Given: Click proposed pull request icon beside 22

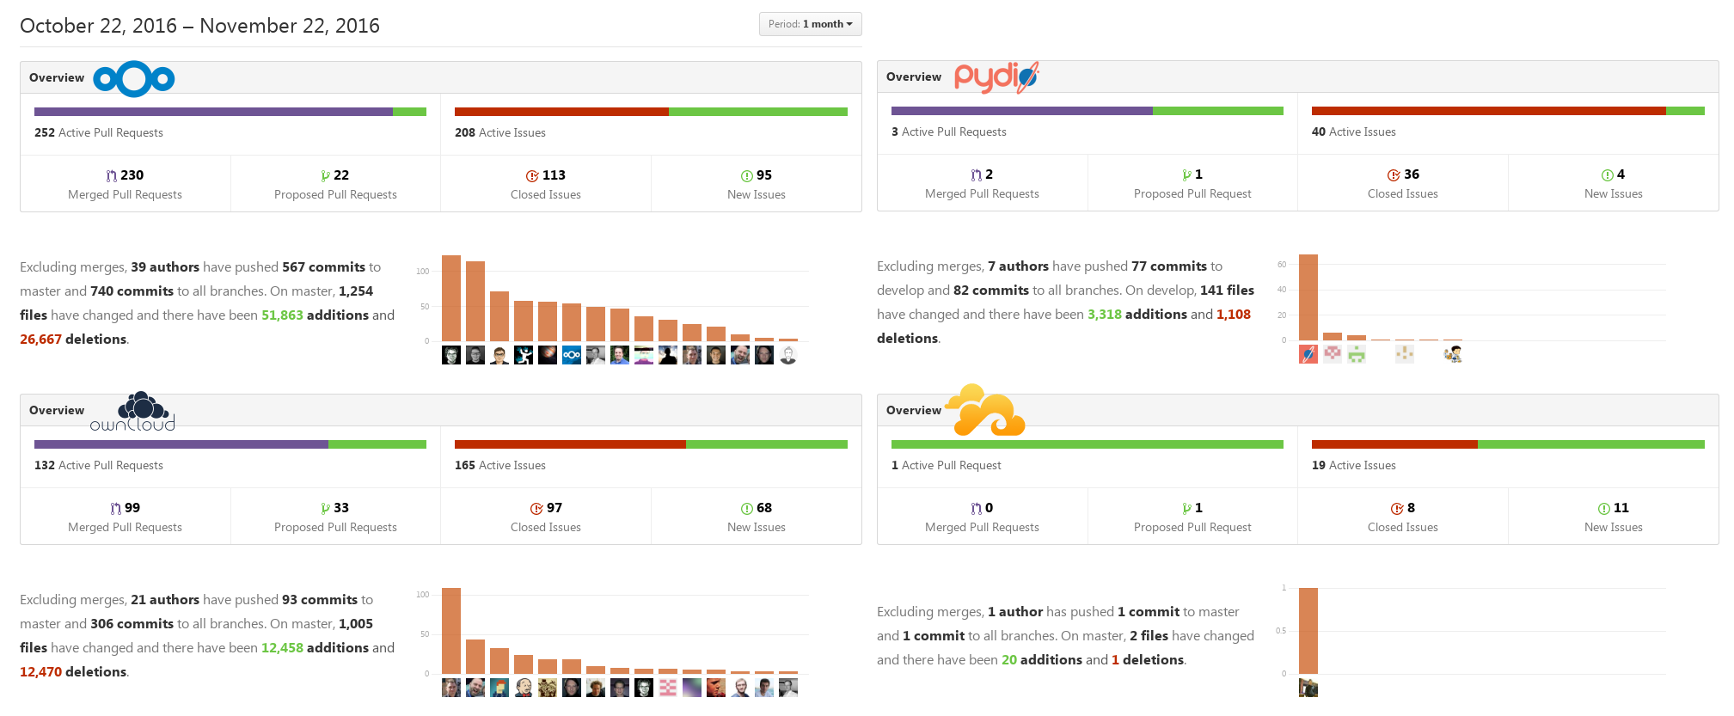Looking at the screenshot, I should coord(325,175).
